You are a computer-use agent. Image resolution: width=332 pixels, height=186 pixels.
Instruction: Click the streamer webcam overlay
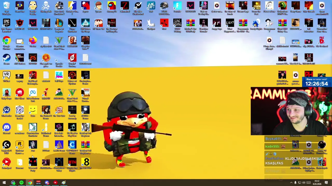coord(291,111)
